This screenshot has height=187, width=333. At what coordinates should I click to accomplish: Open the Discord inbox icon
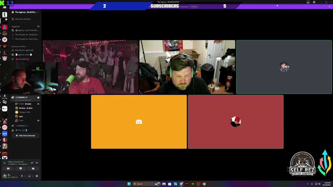point(308,2)
